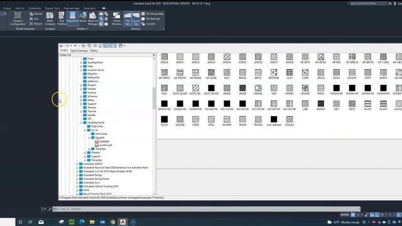Screen dimensions: 402x226
Task: Click the command line input field
Action: click(207, 209)
